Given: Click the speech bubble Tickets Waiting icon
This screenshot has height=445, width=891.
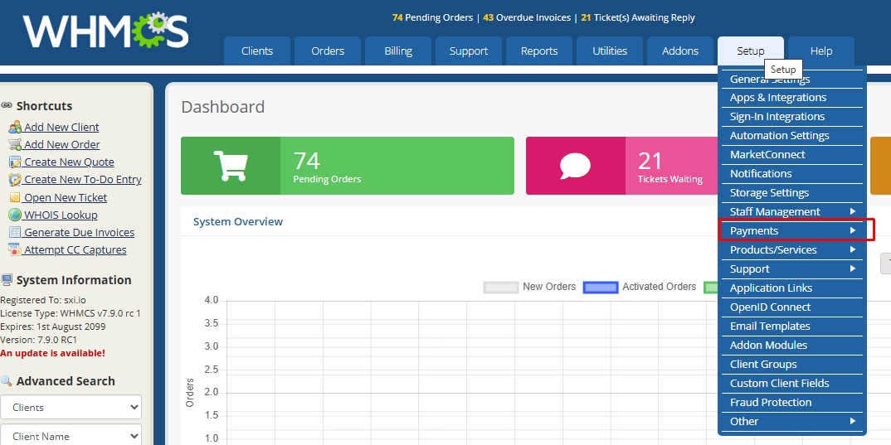Looking at the screenshot, I should click(575, 166).
